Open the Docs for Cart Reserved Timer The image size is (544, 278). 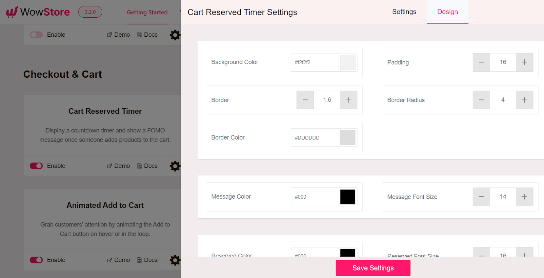[x=147, y=166]
